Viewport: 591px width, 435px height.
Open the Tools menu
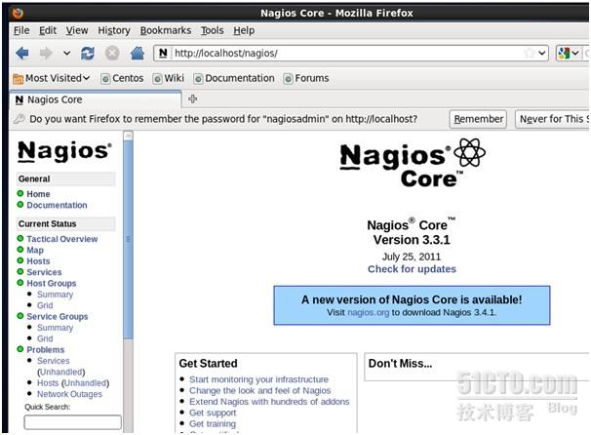pos(212,30)
